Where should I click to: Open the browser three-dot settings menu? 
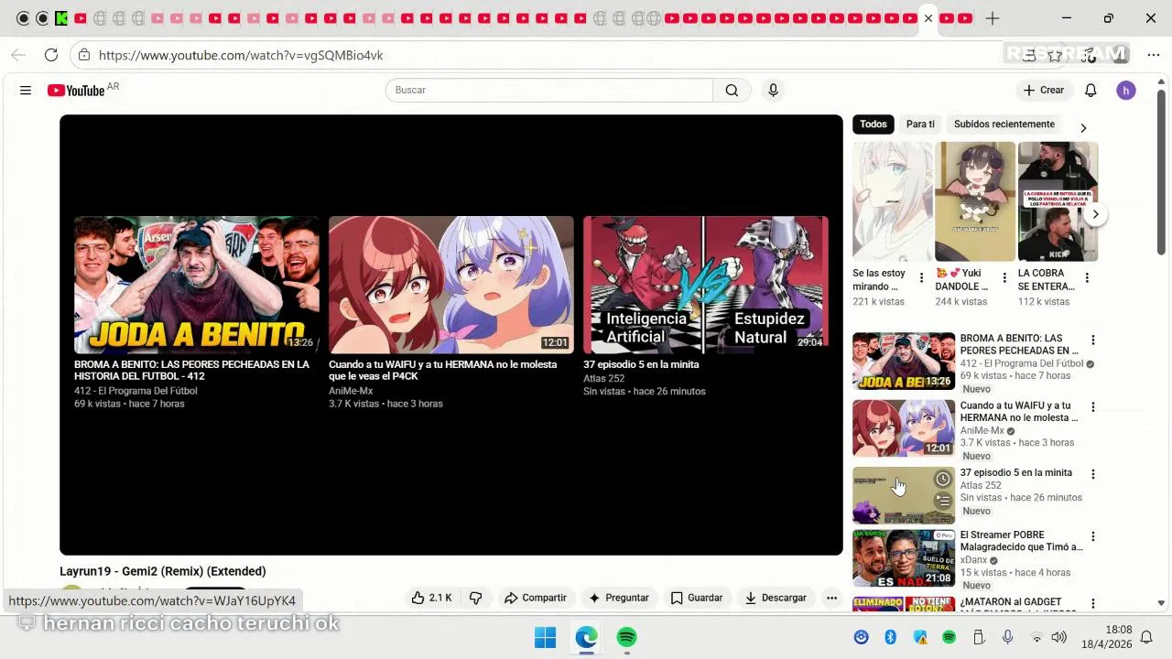tap(1153, 55)
